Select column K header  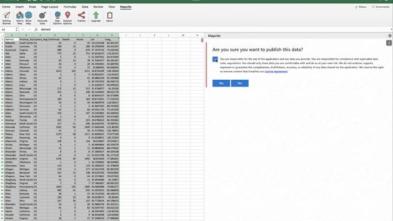pyautogui.click(x=154, y=36)
